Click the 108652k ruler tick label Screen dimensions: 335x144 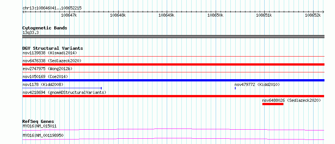[x=313, y=15]
